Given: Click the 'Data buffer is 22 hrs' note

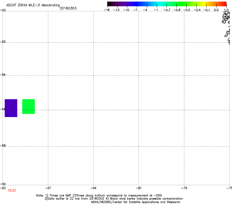Looking at the screenshot, I should pyautogui.click(x=113, y=199).
